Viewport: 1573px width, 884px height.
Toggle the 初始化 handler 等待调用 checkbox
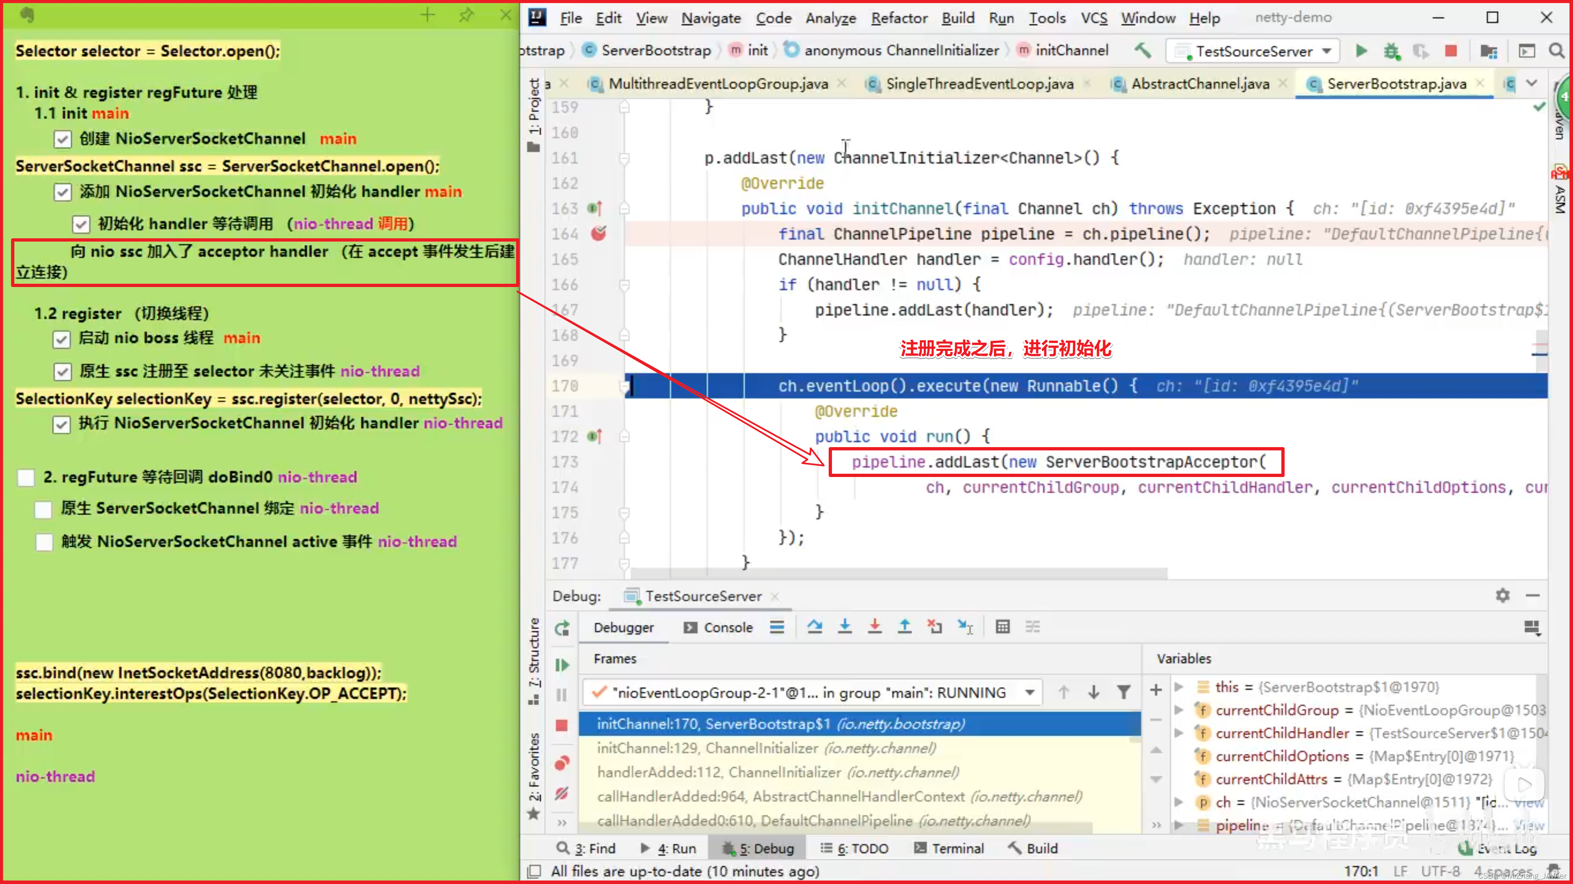[81, 225]
